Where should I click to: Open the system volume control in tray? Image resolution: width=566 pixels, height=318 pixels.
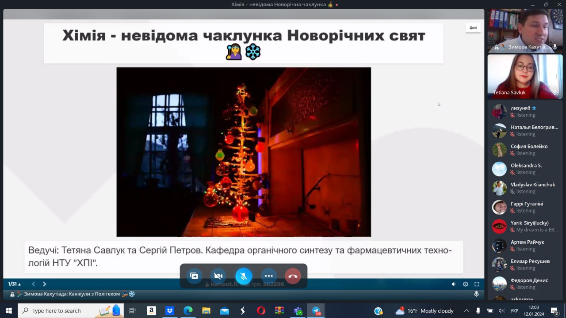[x=502, y=310]
